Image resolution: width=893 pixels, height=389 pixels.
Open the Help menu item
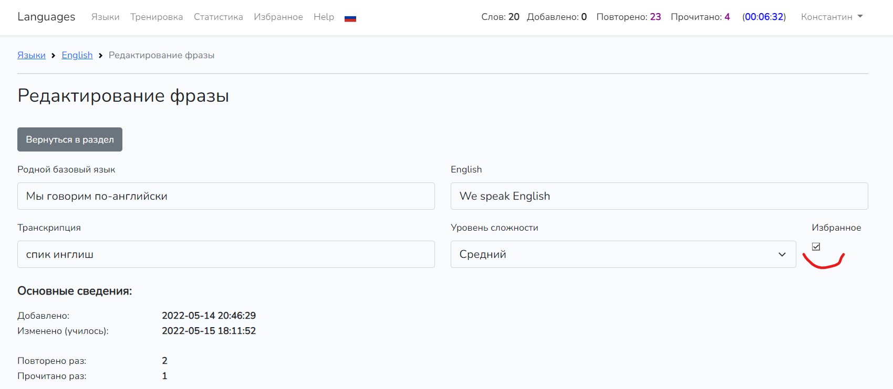pyautogui.click(x=324, y=17)
